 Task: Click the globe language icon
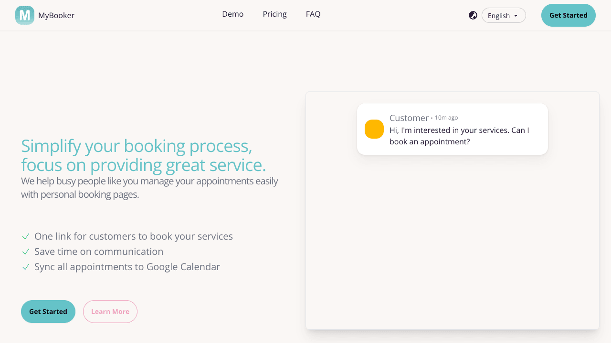473,15
